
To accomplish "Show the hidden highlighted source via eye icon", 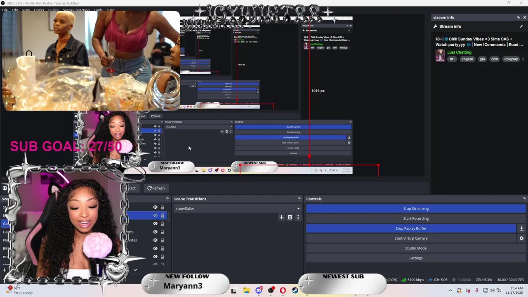I will pyautogui.click(x=155, y=216).
